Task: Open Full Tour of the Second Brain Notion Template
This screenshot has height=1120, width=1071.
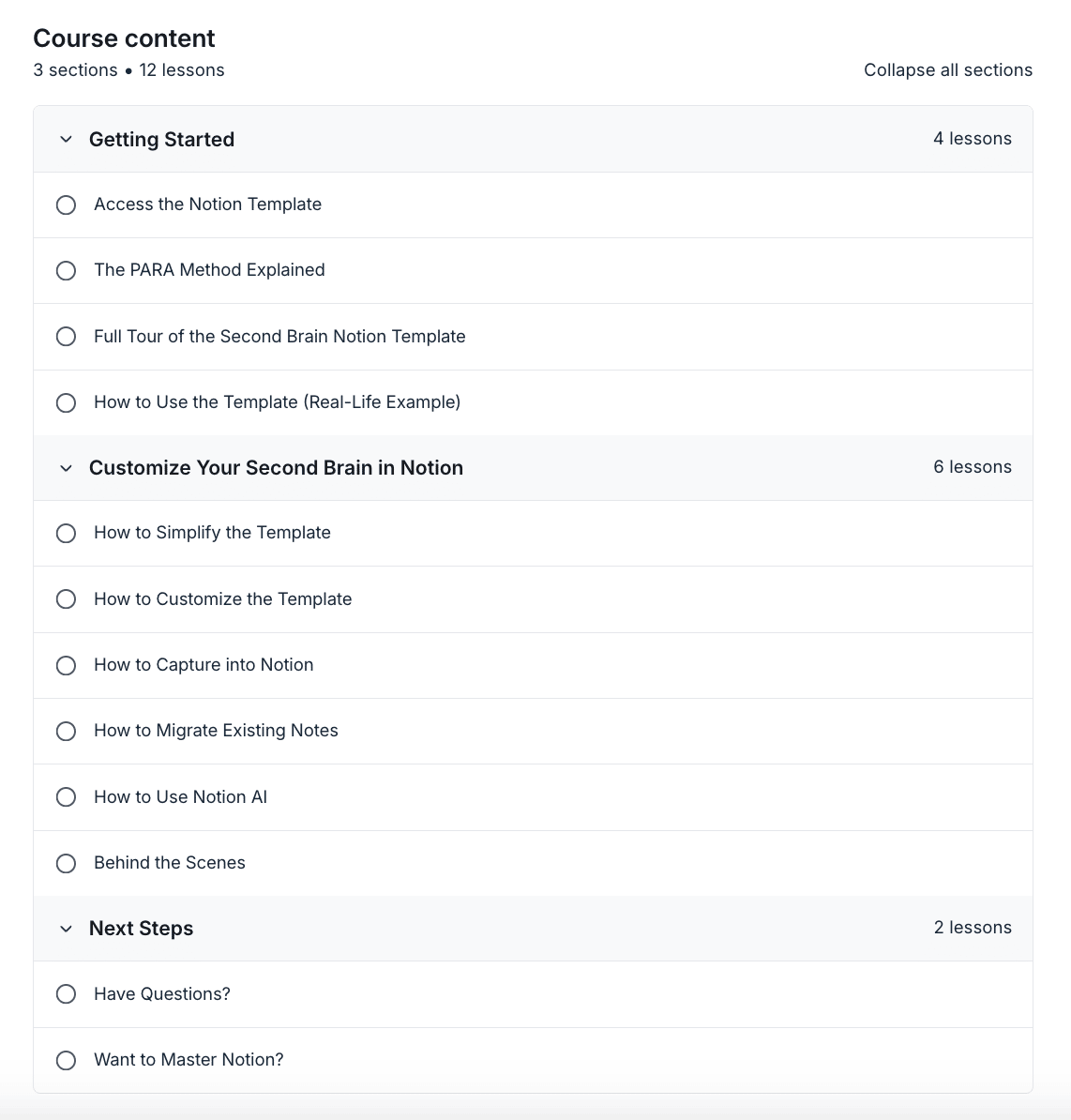Action: point(279,337)
